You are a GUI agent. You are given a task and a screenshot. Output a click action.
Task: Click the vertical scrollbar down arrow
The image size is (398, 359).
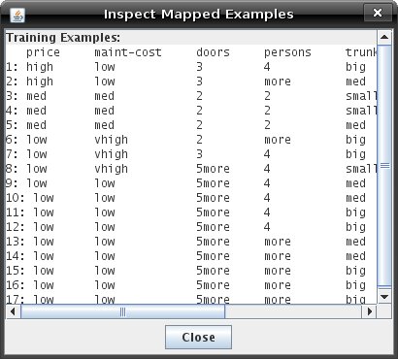click(x=384, y=297)
